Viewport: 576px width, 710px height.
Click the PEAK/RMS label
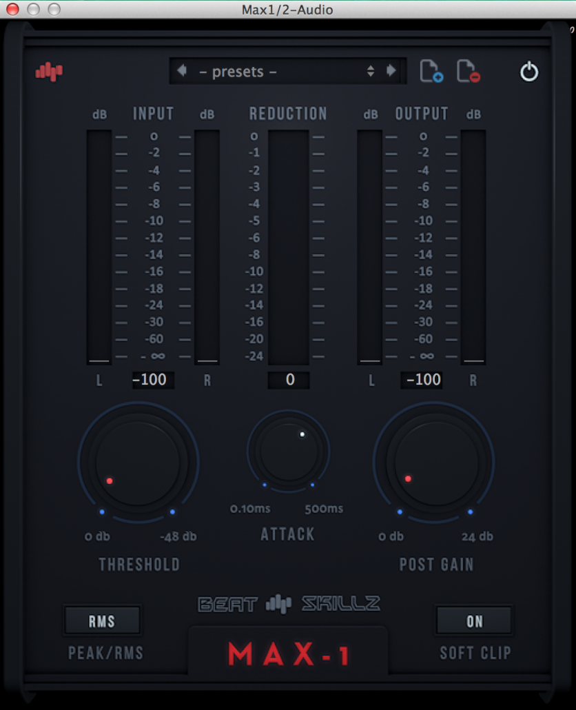click(106, 653)
